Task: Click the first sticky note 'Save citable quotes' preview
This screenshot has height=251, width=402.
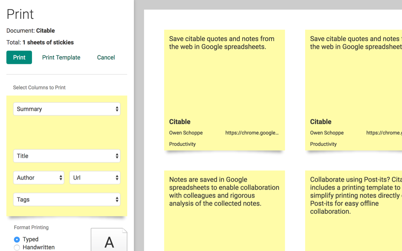Action: (225, 90)
